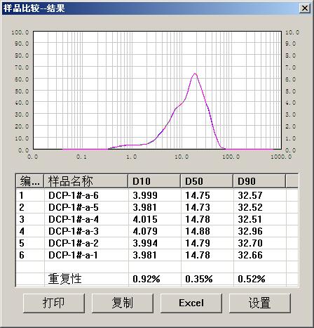Close the 样品比较--结果 dialog
Viewport: 314px width, 328px height.
tap(305, 8)
